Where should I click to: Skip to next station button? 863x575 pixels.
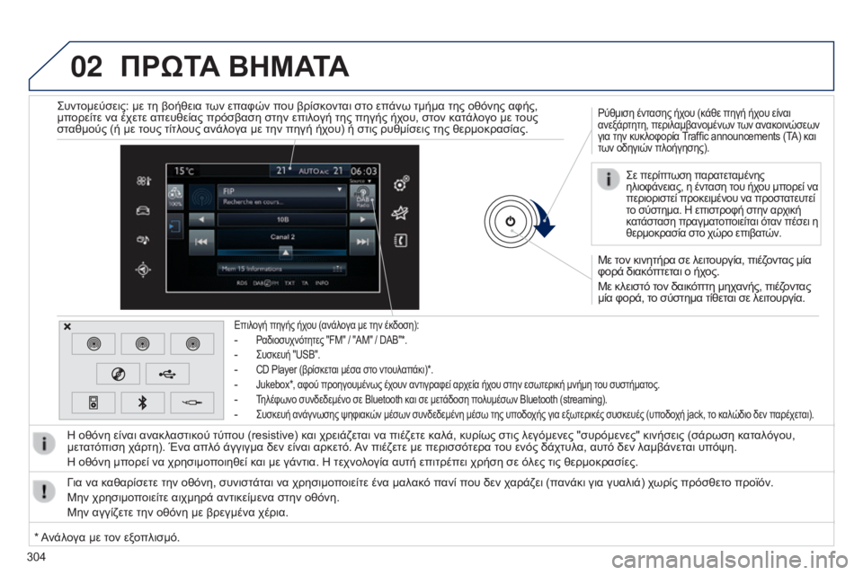pos(362,242)
